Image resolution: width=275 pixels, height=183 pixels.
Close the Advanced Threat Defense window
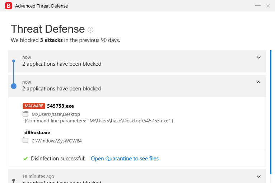point(268,6)
